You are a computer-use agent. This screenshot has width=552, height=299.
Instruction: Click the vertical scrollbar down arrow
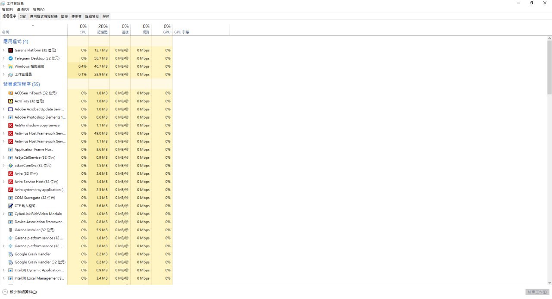click(549, 283)
